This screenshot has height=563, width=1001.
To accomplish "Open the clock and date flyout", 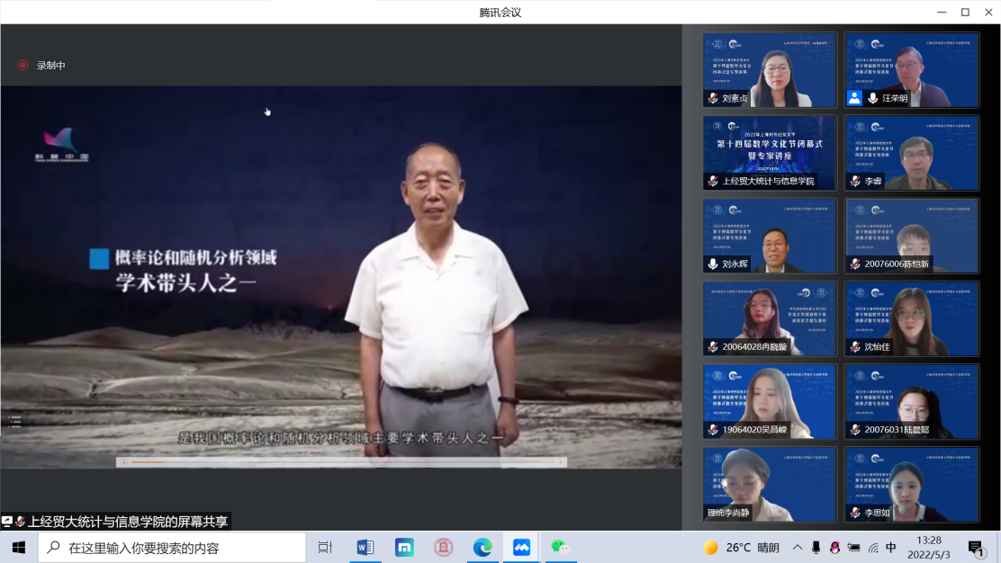I will [x=929, y=547].
